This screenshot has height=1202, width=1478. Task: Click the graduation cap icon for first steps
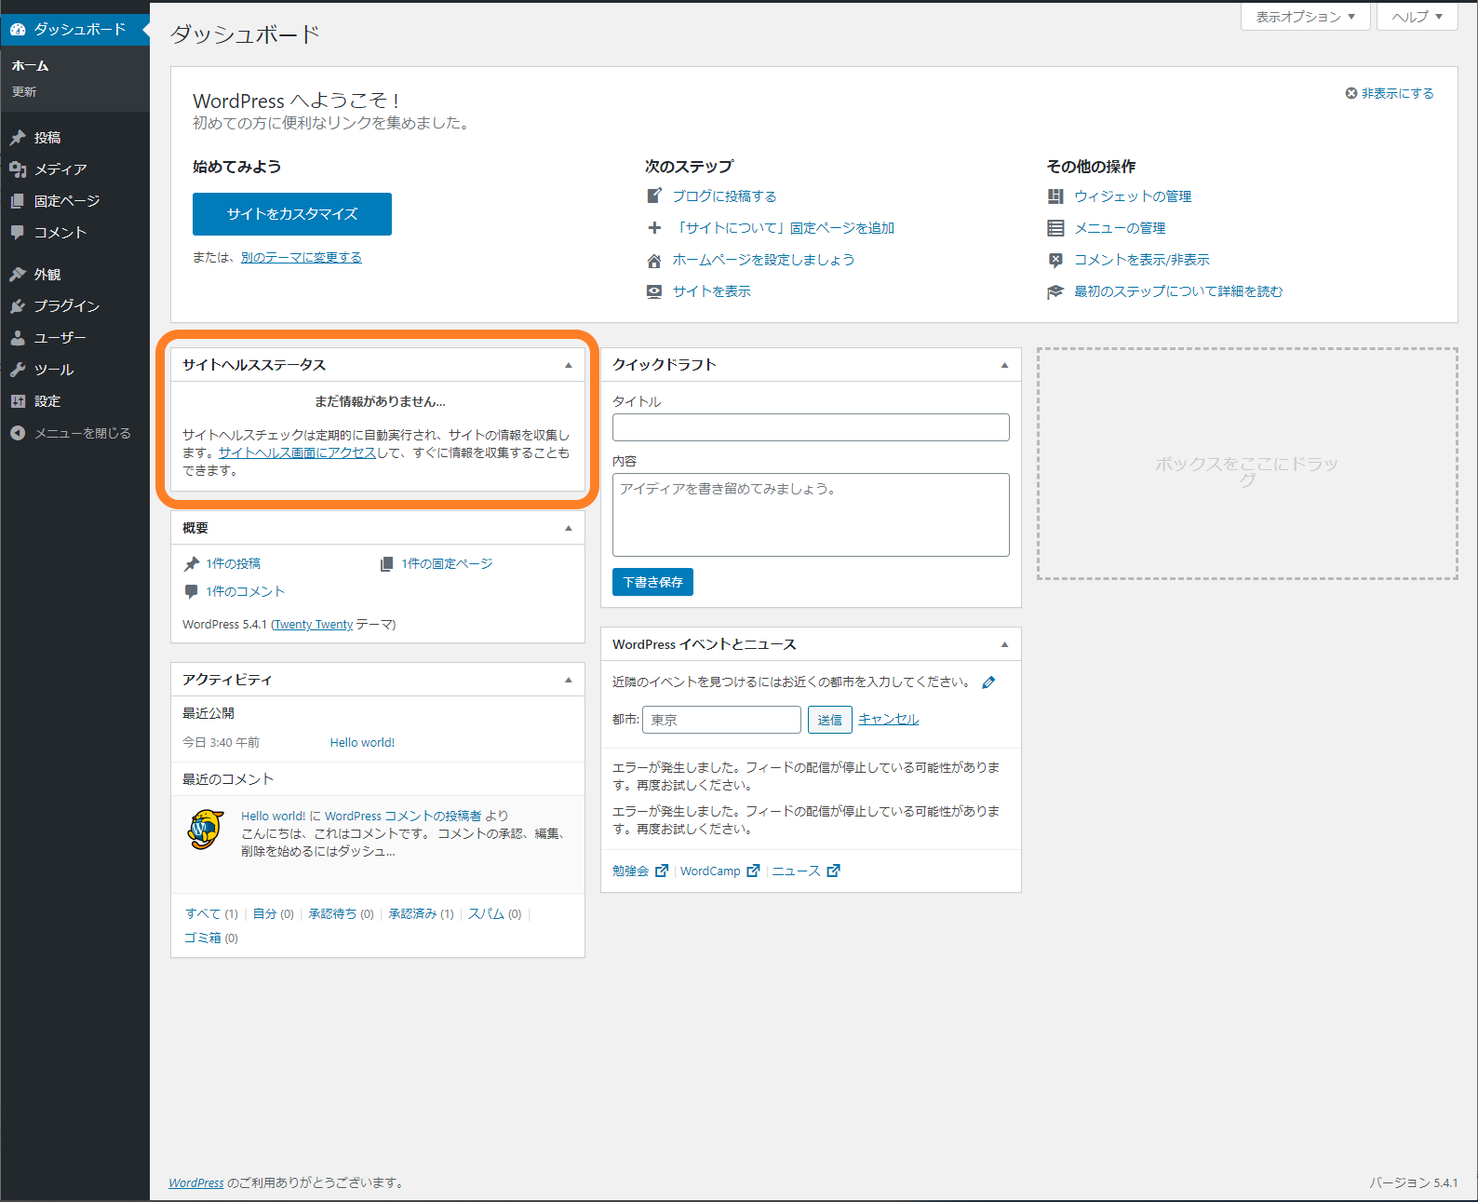[1055, 291]
